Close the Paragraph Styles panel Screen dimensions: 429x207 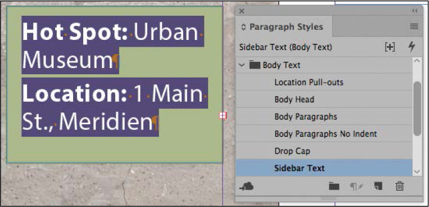click(x=242, y=11)
